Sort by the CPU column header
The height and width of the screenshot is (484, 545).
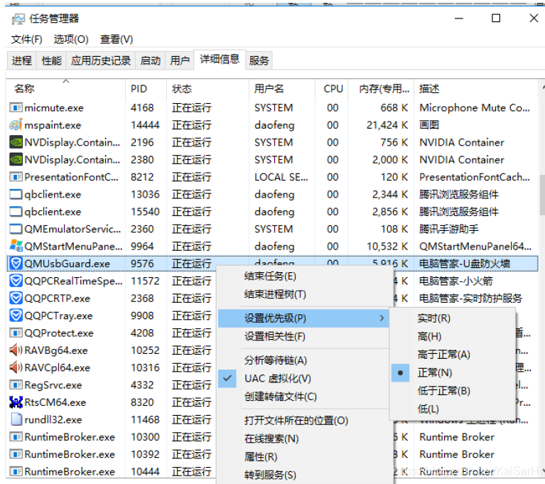332,89
